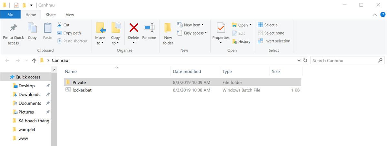The height and width of the screenshot is (146, 387).
Task: Click the Cut scissors icon
Action: pyautogui.click(x=60, y=25)
